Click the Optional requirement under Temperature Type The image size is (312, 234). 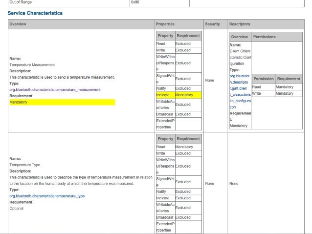[x=17, y=209]
